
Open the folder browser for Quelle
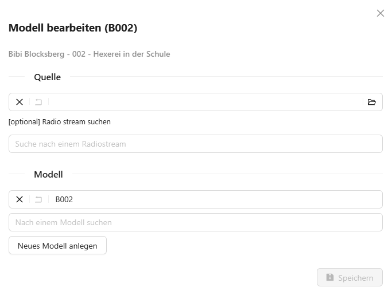click(x=371, y=102)
